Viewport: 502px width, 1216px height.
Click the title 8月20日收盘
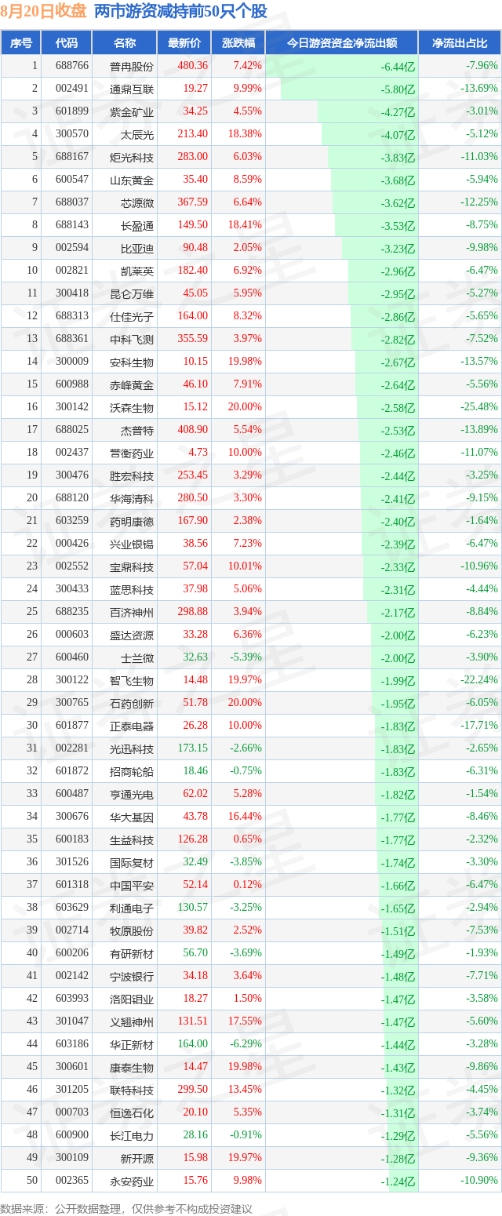tap(44, 12)
